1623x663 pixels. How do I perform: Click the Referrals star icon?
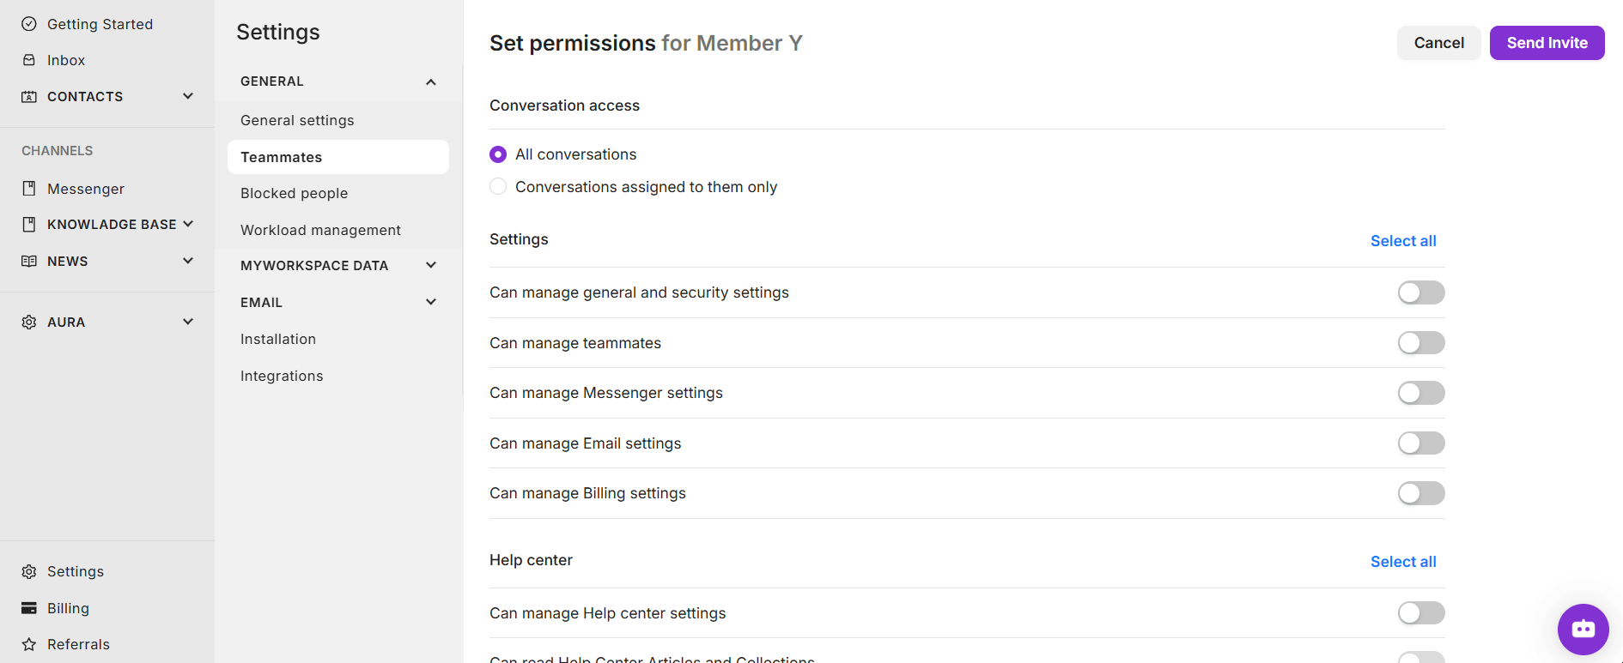(x=29, y=644)
